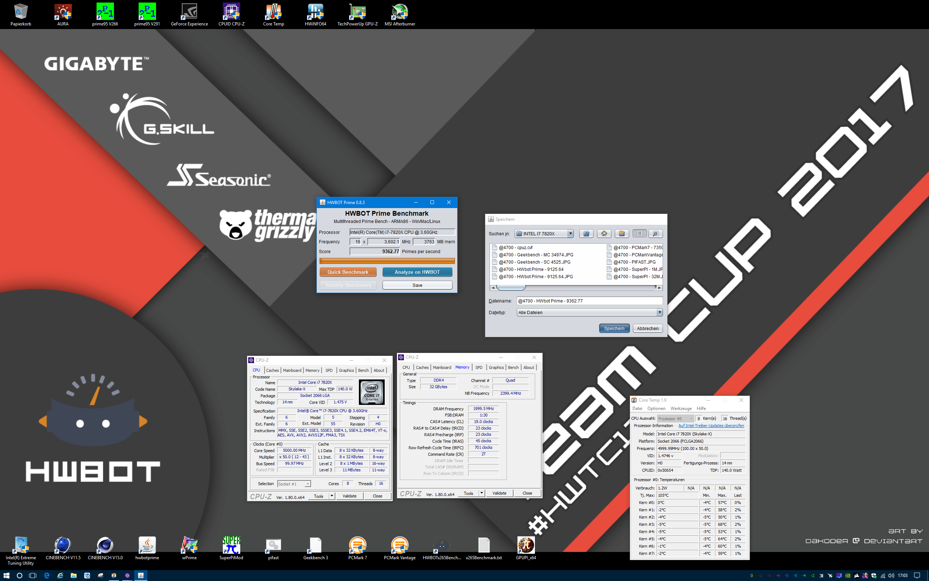Viewport: 929px width, 581px height.
Task: Select the CINEBENCH V15.0 desktop icon
Action: point(105,548)
